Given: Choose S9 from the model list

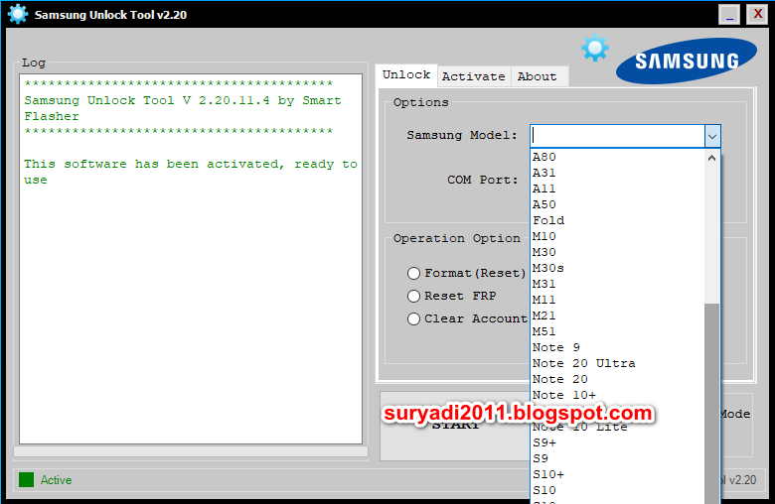Looking at the screenshot, I should click(617, 458).
